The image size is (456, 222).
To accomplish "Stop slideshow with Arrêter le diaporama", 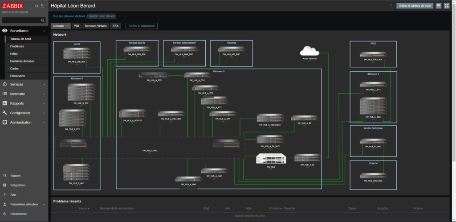I will point(141,26).
